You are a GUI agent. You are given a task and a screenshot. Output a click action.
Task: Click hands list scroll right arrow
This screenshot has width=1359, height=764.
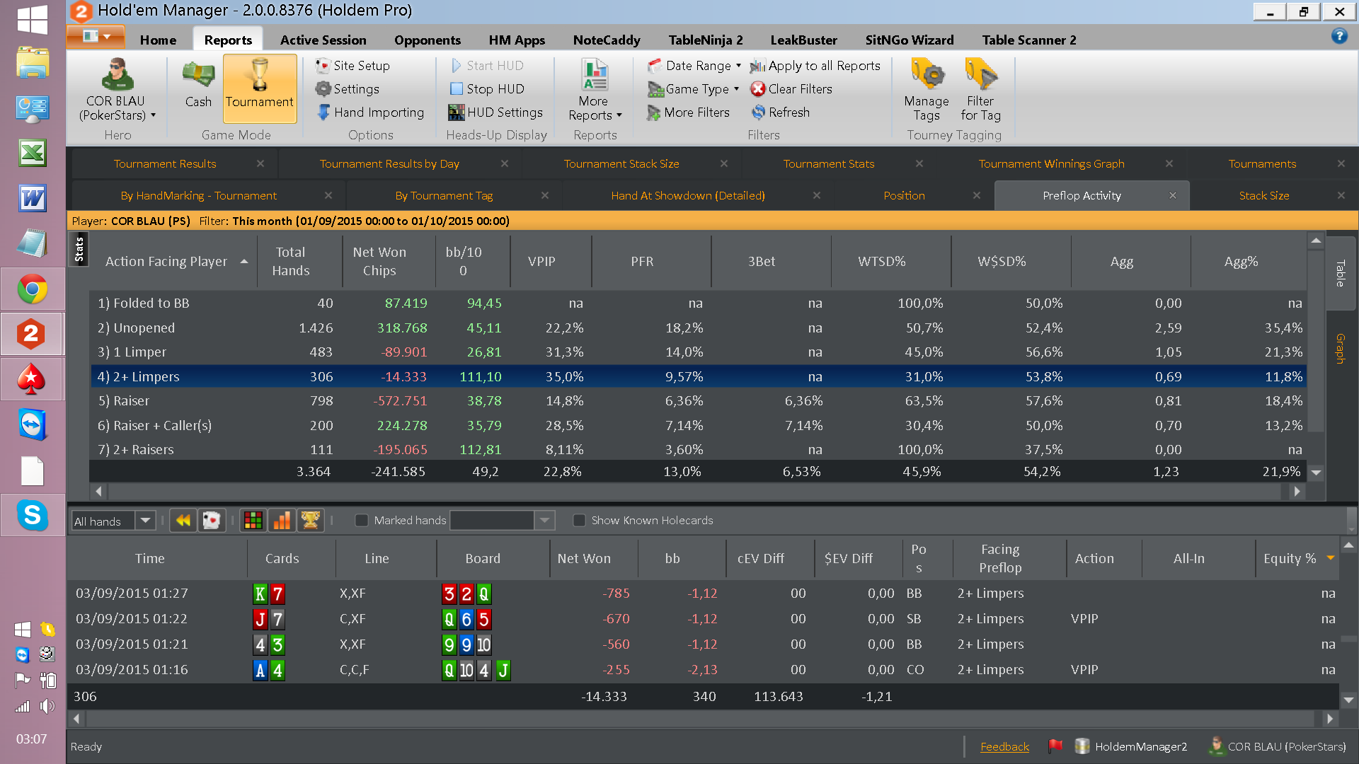(x=1330, y=719)
